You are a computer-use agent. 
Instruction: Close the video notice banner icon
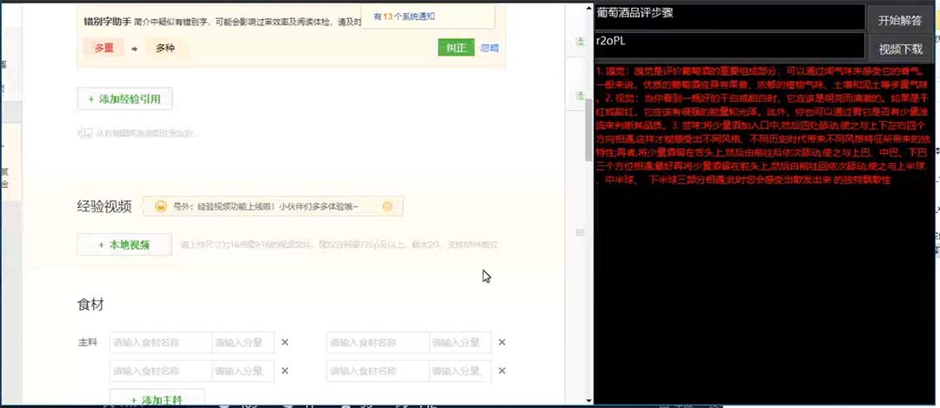[388, 206]
